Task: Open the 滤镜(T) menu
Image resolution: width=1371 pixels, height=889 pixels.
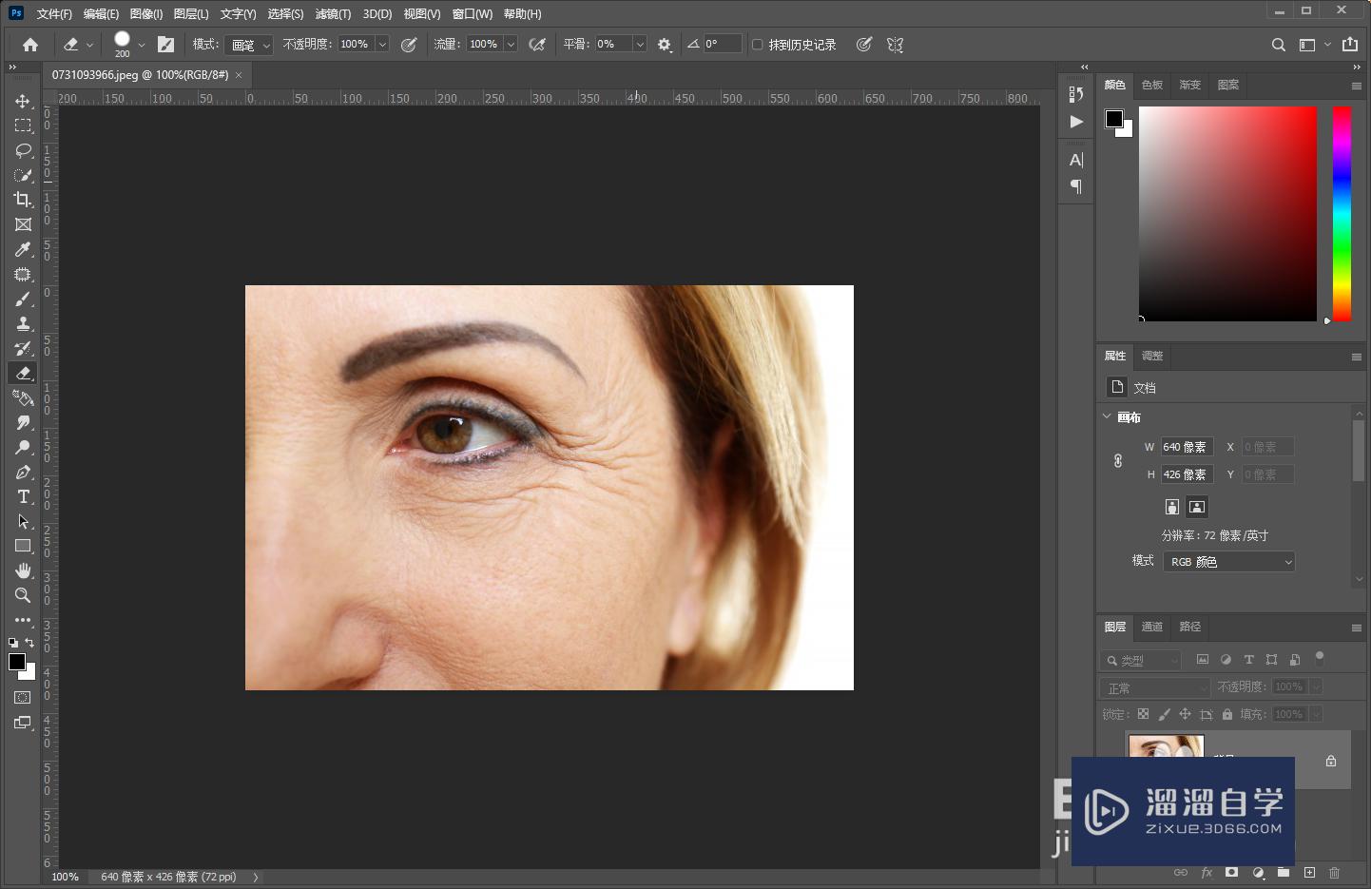Action: click(333, 14)
